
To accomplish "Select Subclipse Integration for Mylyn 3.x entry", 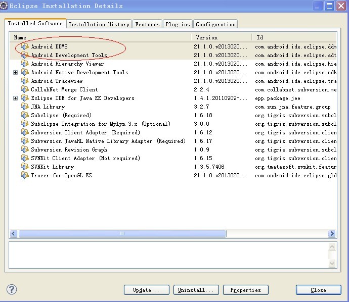I will [x=173, y=124].
